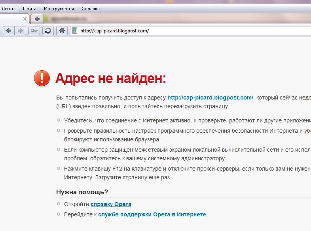Image resolution: width=311 pixels, height=231 pixels.
Task: Open the справку Opera help link
Action: point(111,204)
